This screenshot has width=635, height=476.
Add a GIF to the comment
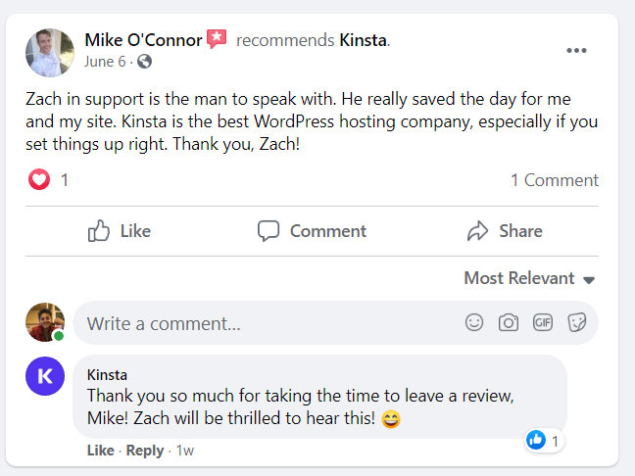(542, 322)
